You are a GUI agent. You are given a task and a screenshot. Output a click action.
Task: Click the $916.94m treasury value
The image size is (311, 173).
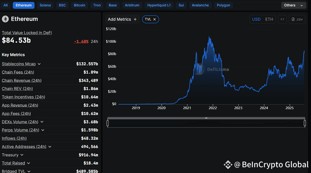click(88, 155)
